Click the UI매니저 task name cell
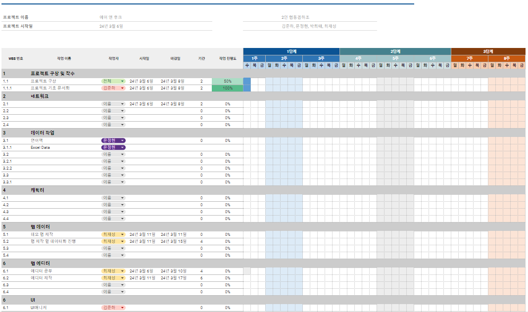Viewport: 528px width, 312px height. pyautogui.click(x=39, y=308)
